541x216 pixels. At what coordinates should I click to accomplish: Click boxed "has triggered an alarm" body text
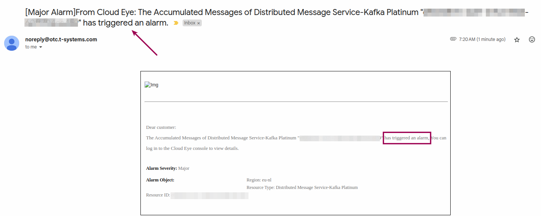[x=407, y=138]
